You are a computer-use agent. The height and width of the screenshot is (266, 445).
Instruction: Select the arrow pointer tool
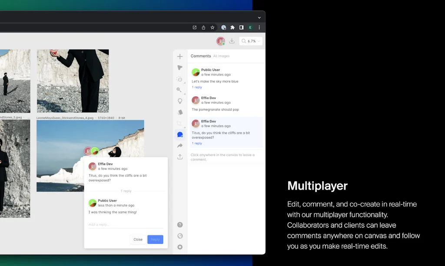coord(180,68)
